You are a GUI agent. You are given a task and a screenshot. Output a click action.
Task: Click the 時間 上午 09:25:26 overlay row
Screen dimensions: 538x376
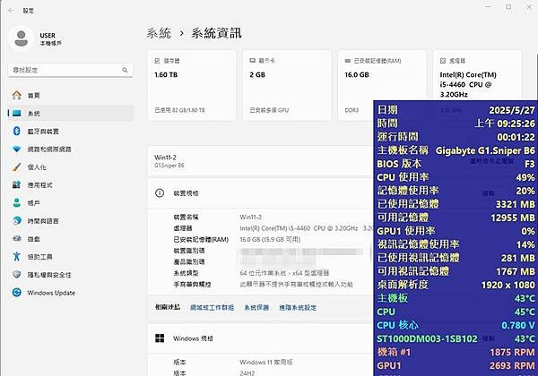pos(456,124)
